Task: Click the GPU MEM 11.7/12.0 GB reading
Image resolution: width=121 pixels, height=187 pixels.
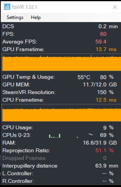Action: [x=100, y=85]
